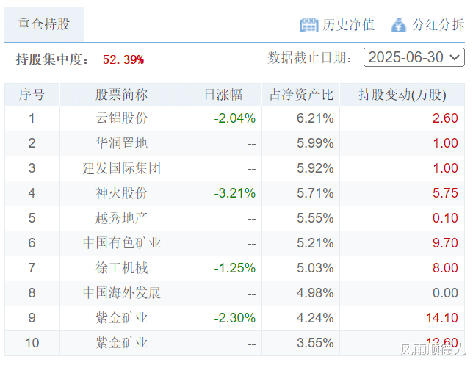The image size is (473, 365).
Task: Click the -2.30% daily change value
Action: click(x=235, y=318)
